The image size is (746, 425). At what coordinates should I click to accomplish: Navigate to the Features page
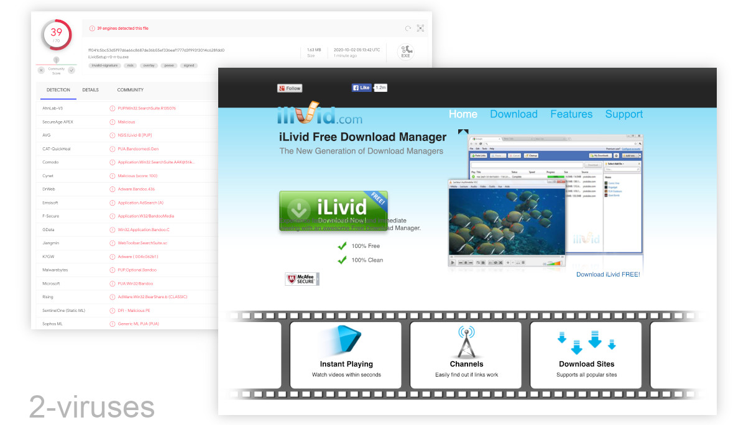point(571,114)
